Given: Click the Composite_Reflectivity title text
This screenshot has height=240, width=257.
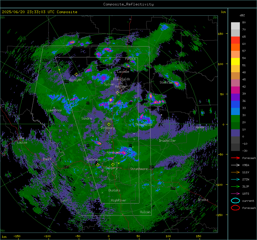Looking at the screenshot, I should point(128,4).
